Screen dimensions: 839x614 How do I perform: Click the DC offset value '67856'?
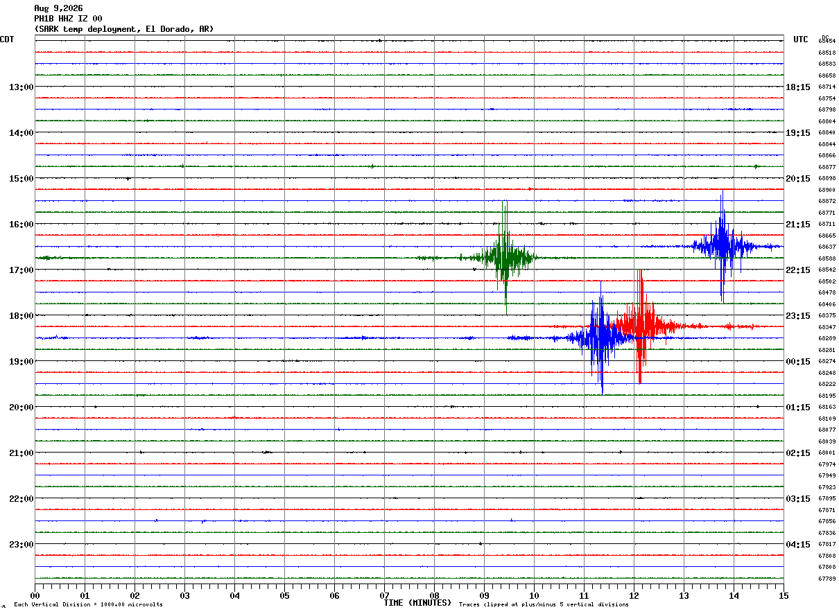tap(827, 521)
